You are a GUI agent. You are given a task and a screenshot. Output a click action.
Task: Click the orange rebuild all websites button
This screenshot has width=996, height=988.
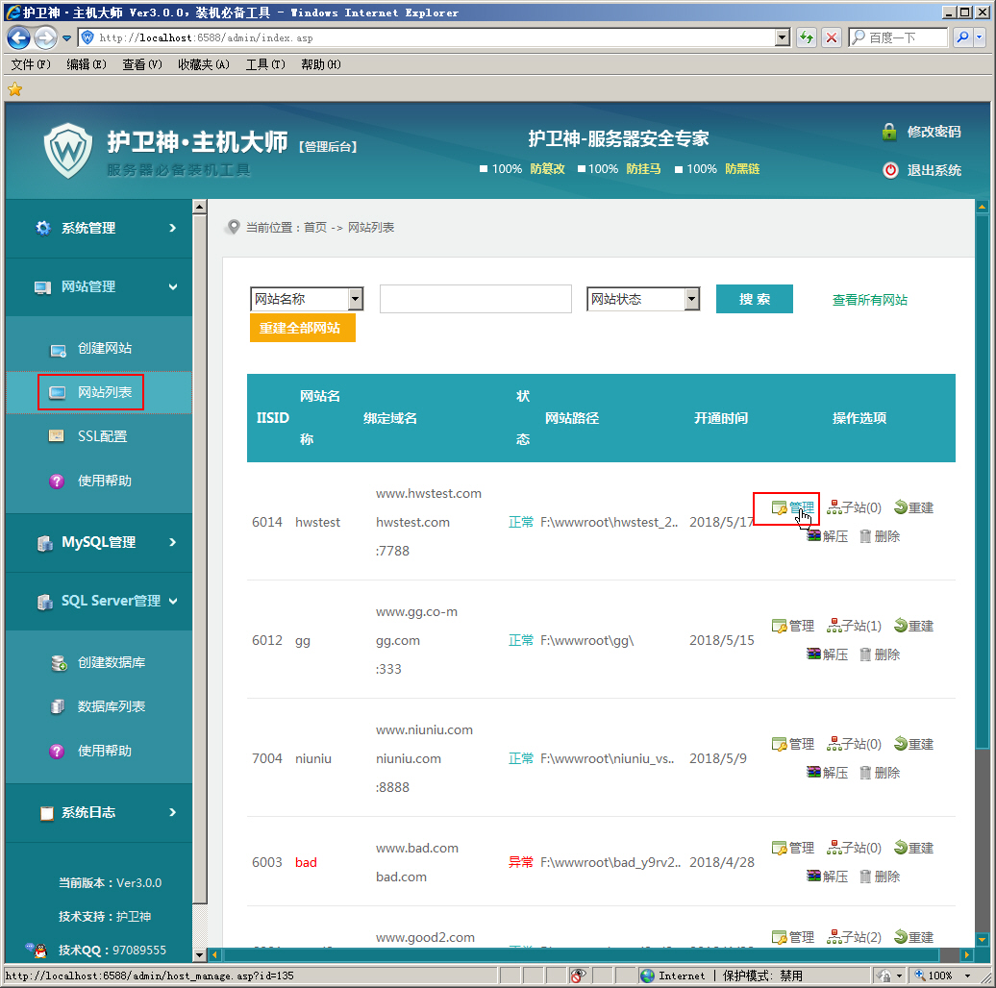tap(302, 328)
